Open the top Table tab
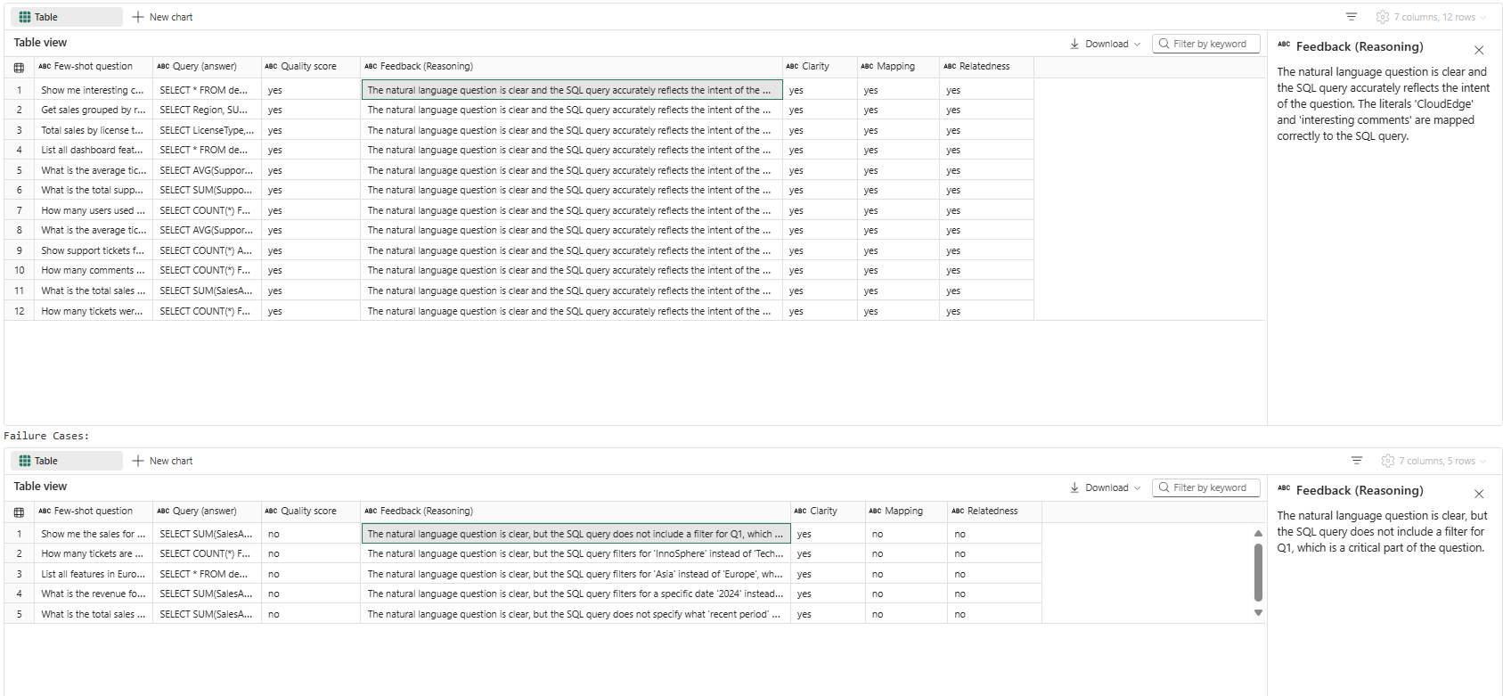Screen dimensions: 1503x696 (x=67, y=17)
